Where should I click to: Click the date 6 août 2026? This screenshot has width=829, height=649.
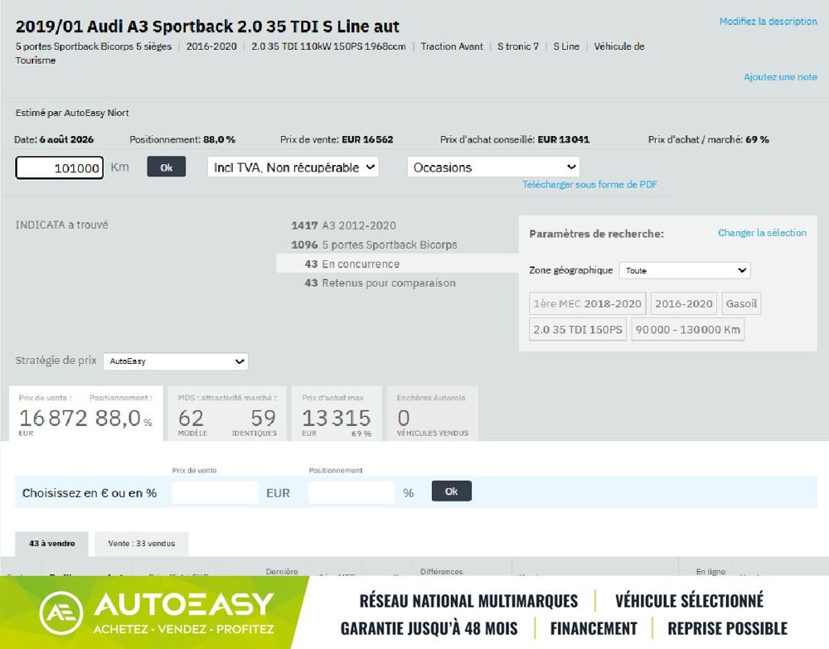click(x=66, y=139)
